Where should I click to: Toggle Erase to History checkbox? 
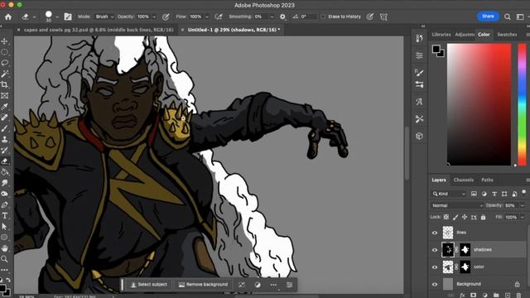[323, 17]
